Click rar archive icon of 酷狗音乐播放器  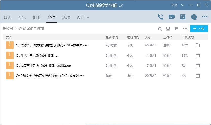pos(10,45)
